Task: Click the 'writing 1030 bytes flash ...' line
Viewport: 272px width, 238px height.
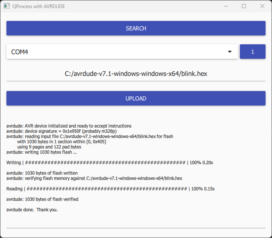Action: pyautogui.click(x=42, y=152)
